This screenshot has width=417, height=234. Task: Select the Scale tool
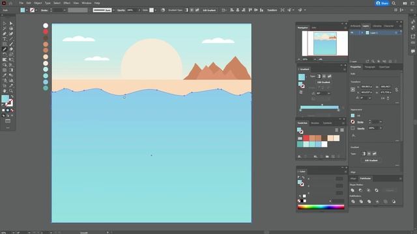click(11, 55)
